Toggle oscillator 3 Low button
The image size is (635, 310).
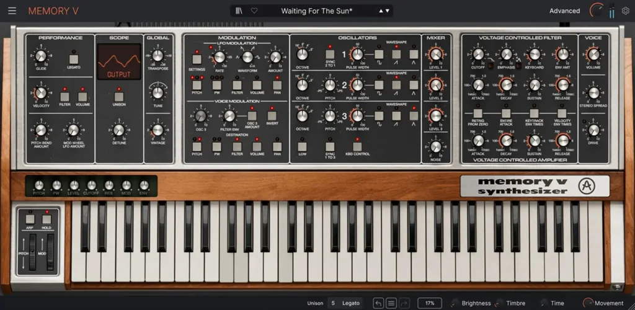pos(302,146)
